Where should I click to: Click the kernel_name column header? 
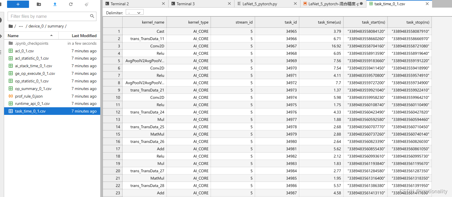[145, 22]
